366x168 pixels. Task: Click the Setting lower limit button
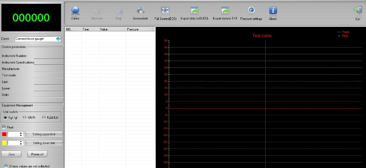click(44, 143)
